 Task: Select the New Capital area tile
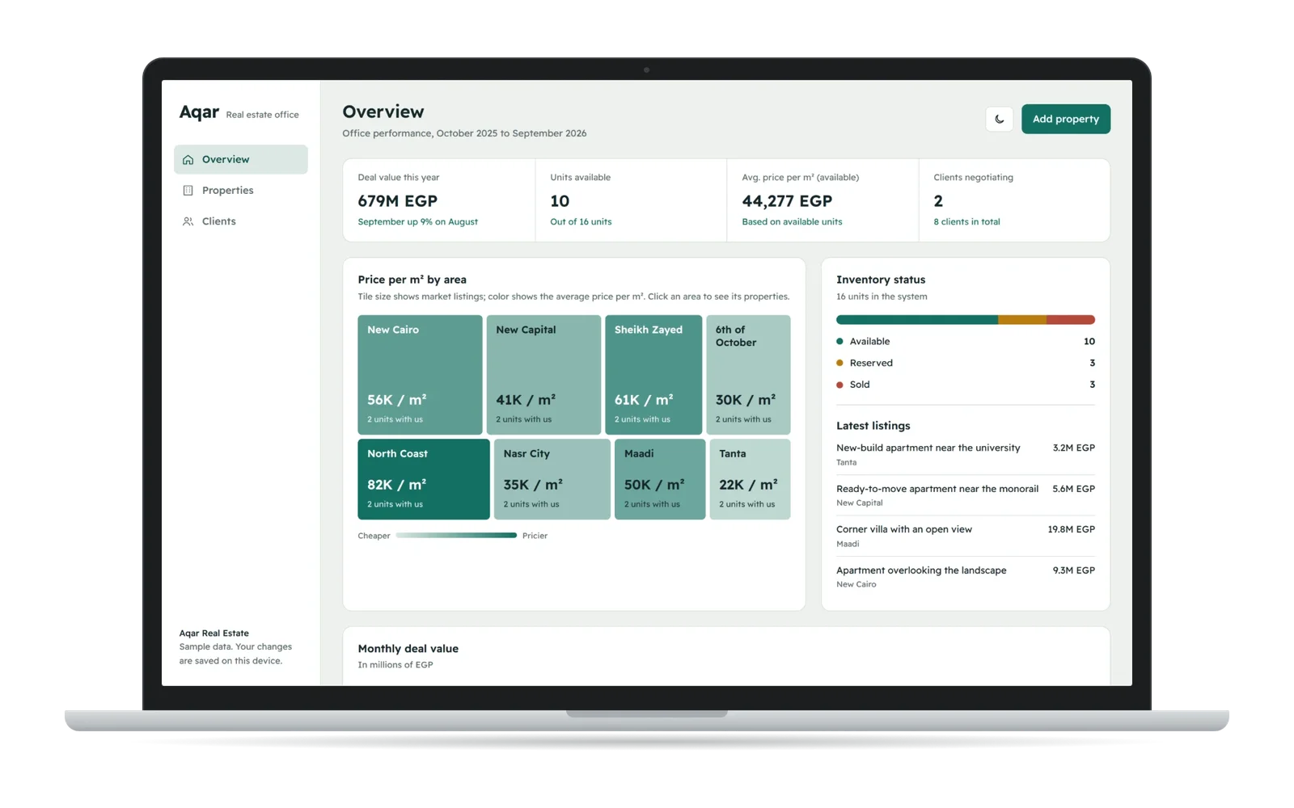(x=543, y=375)
